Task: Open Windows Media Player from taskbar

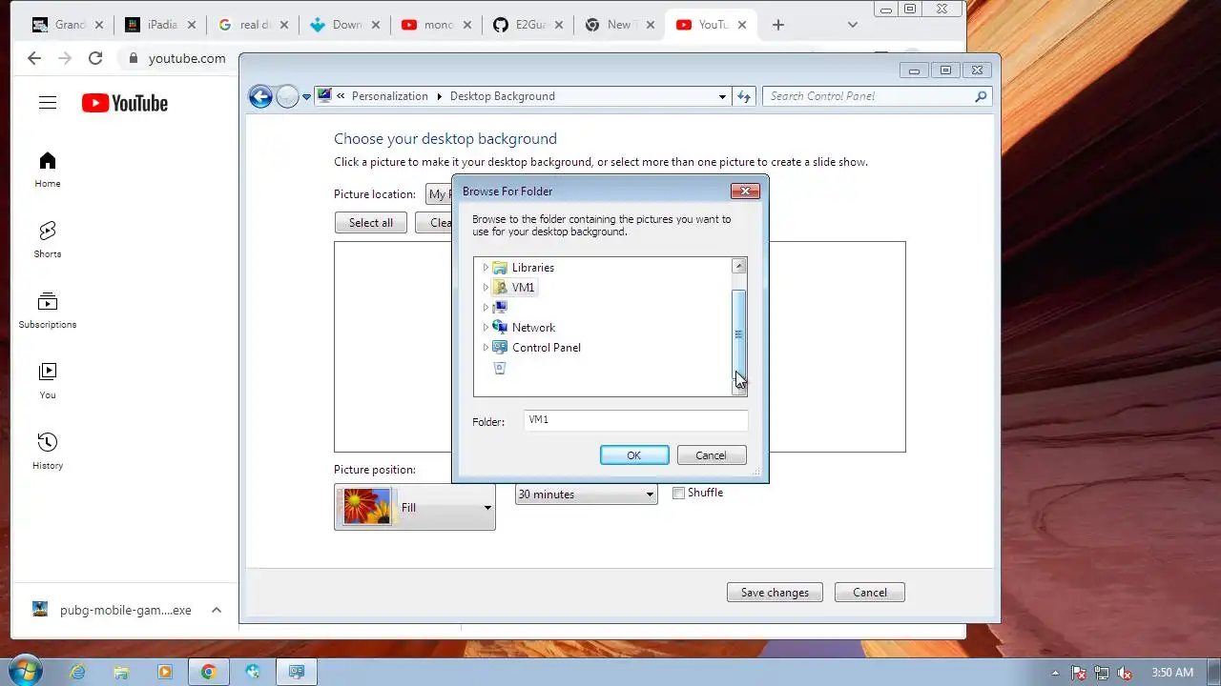Action: (165, 672)
